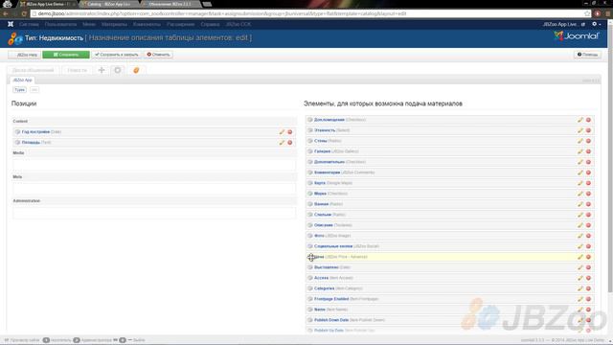Click the plus icon to add new app
613x345 pixels.
(102, 70)
